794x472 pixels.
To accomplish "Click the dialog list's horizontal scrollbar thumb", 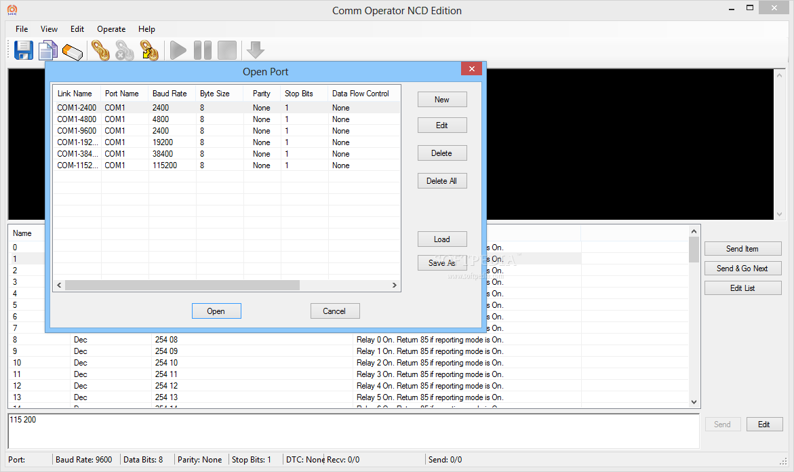I will click(182, 285).
